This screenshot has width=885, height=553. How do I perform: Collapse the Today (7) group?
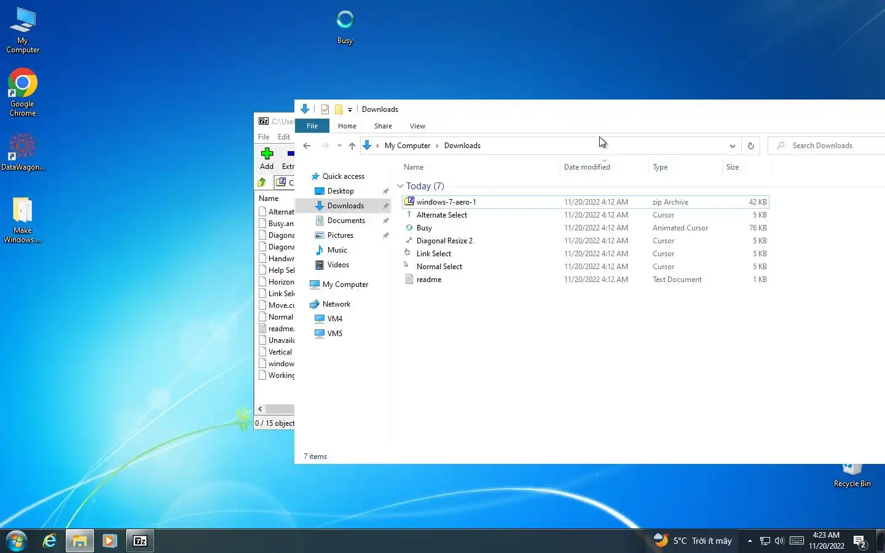coord(400,186)
